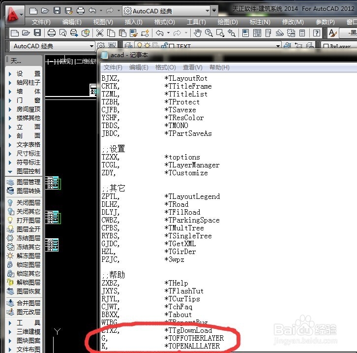Click the TCGL, alias line in Notepad
Image resolution: width=357 pixels, height=353 pixels.
coord(110,165)
